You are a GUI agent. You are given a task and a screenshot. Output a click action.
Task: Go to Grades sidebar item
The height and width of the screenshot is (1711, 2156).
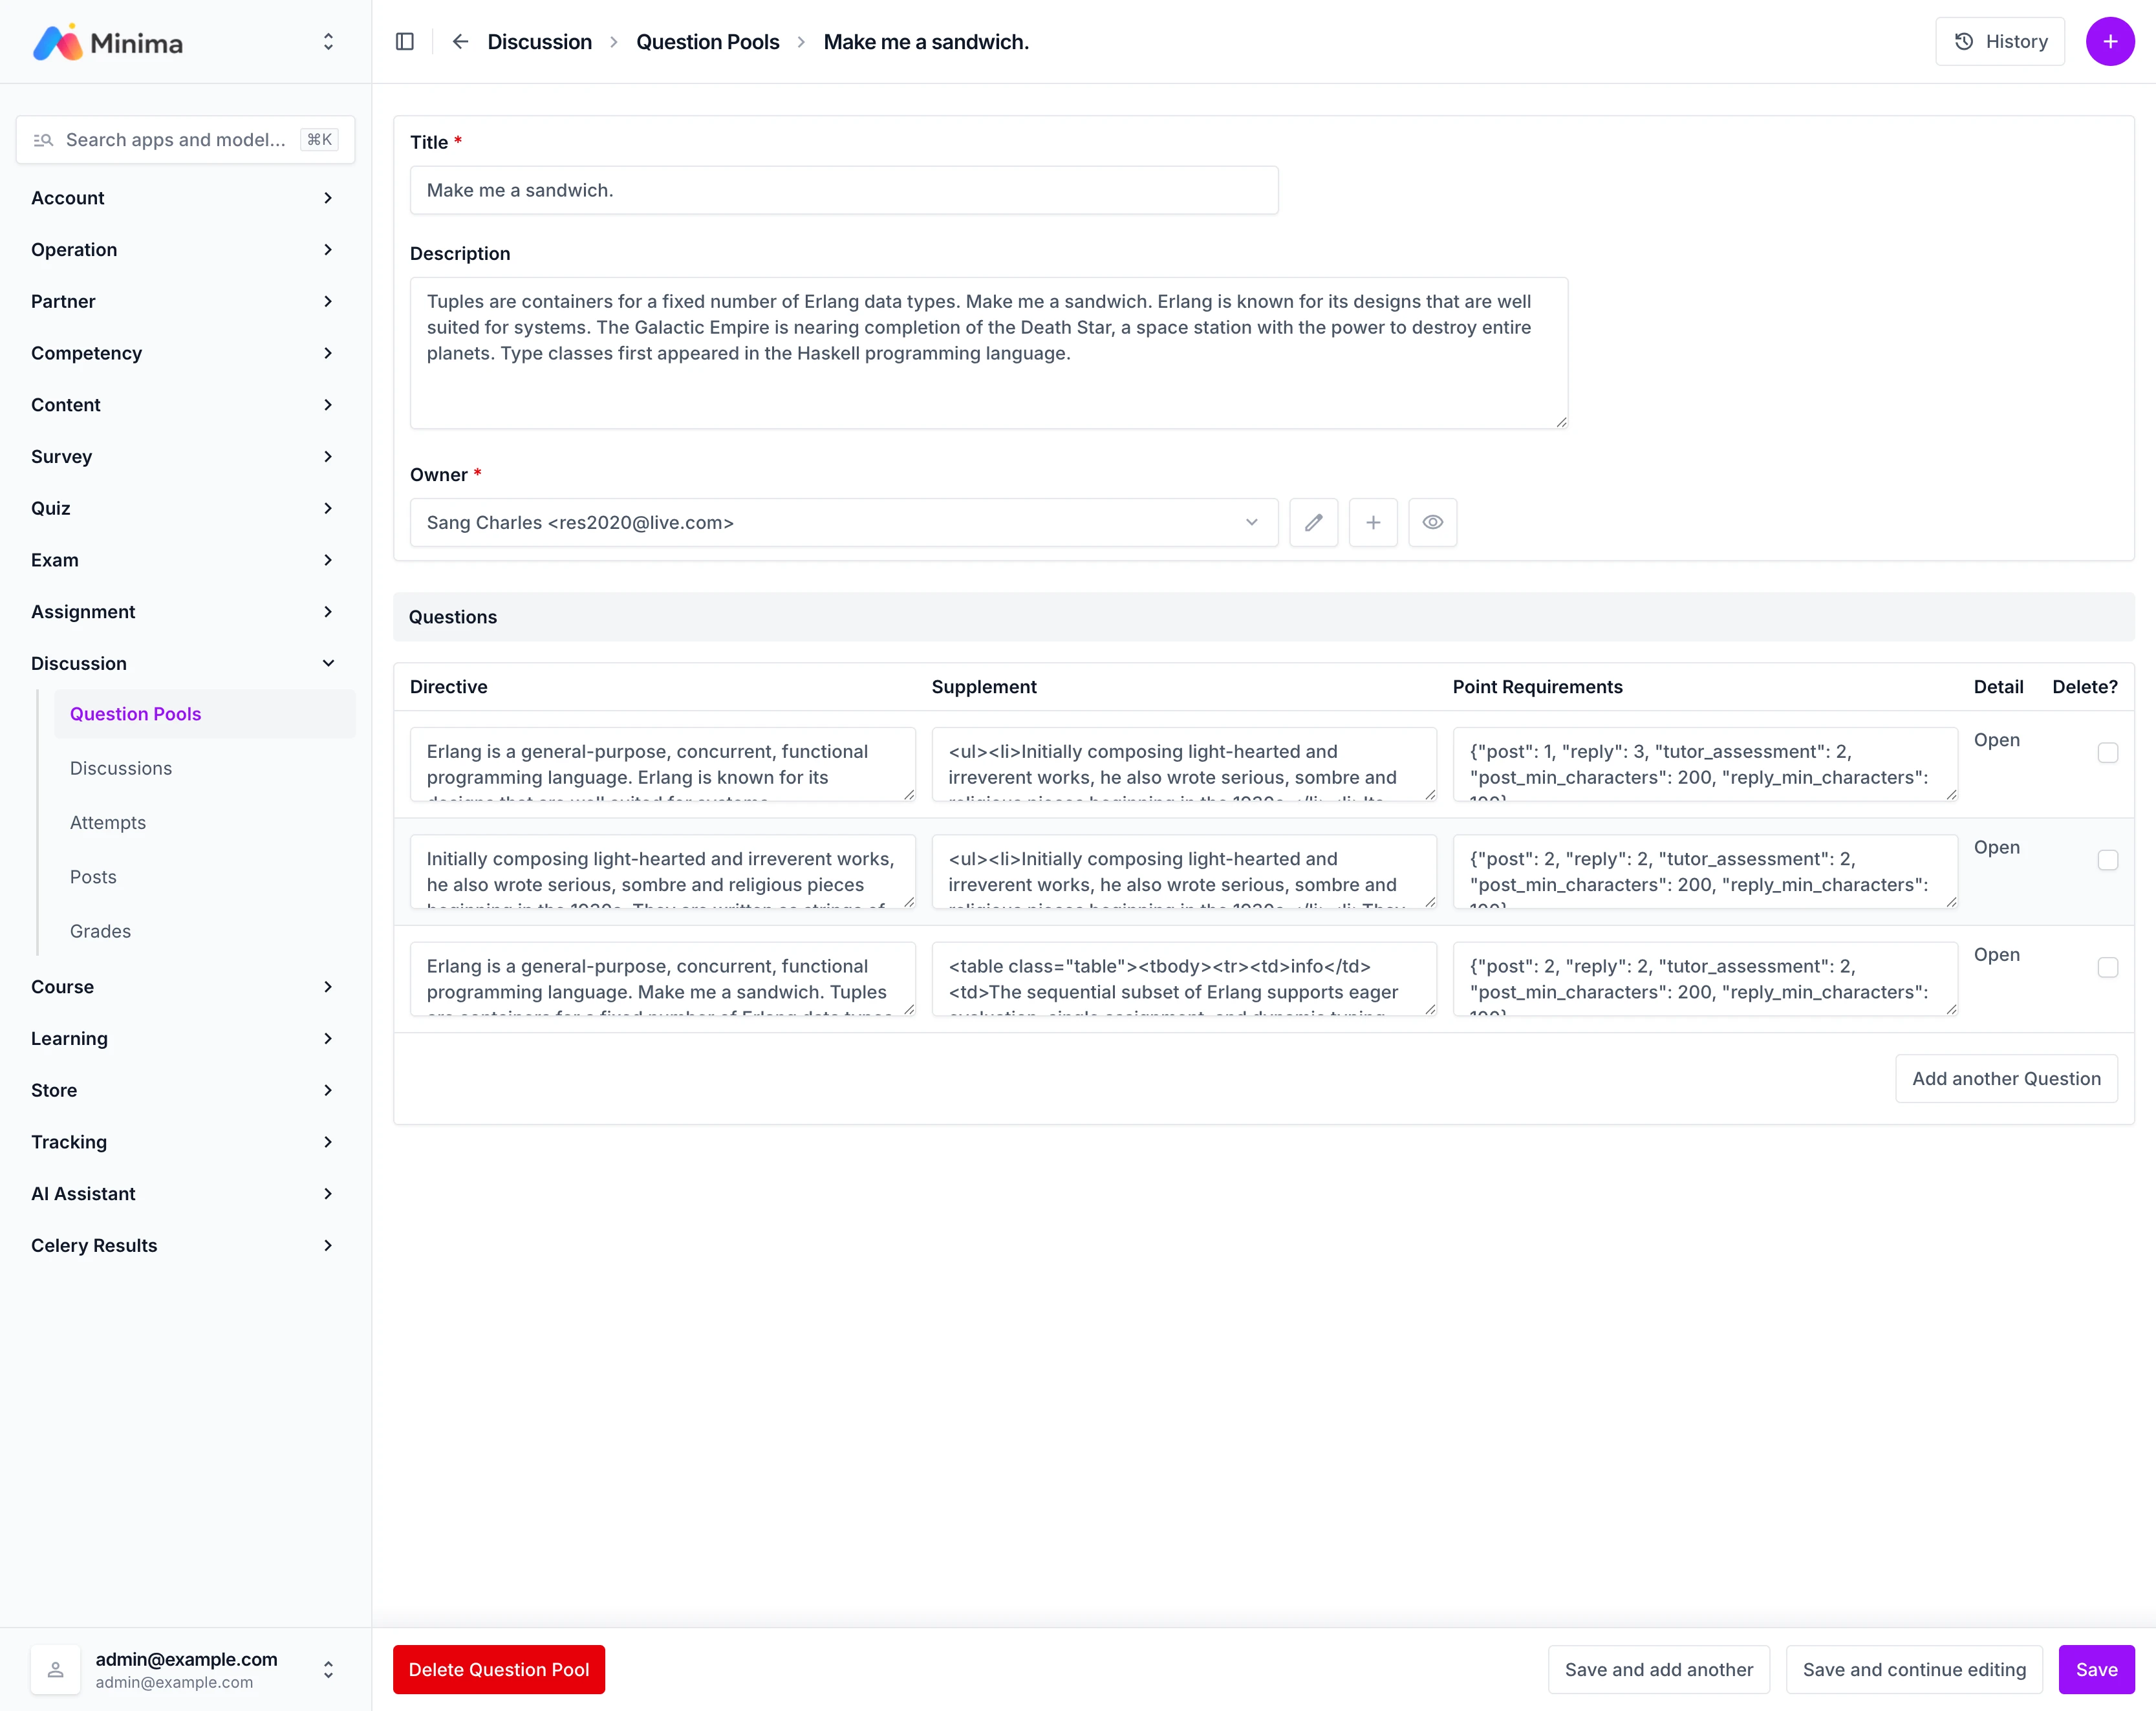(x=100, y=931)
